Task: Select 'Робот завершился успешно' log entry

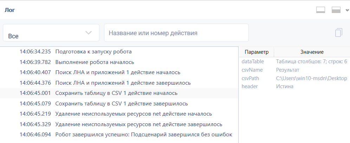Action: [119, 135]
